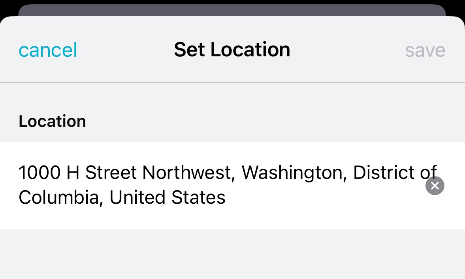
Task: Click the street number "1000" in address
Action: coord(39,173)
